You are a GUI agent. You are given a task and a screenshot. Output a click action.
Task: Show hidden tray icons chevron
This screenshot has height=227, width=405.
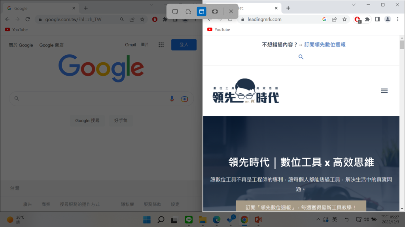(318, 220)
